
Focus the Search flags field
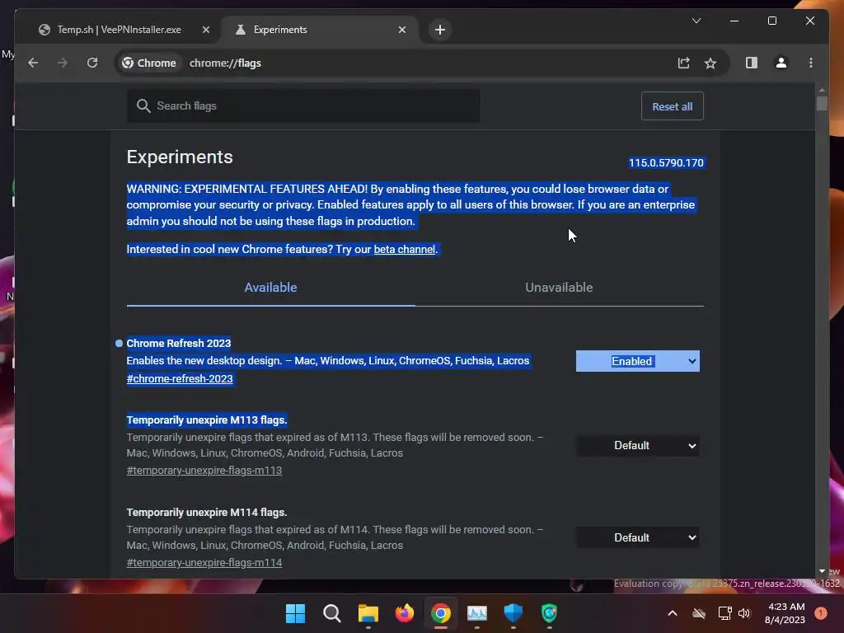[x=303, y=106]
